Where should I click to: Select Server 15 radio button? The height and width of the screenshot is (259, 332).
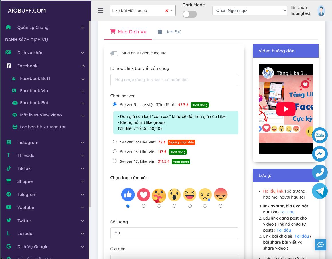click(115, 141)
